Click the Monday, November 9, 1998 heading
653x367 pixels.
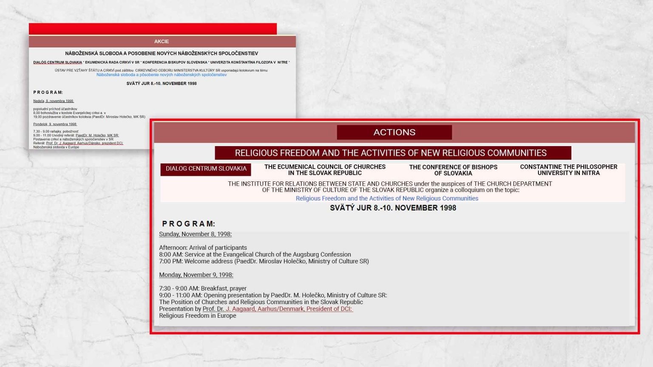(196, 275)
